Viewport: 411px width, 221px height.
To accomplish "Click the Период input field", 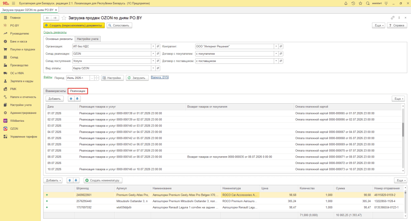I will coord(78,78).
